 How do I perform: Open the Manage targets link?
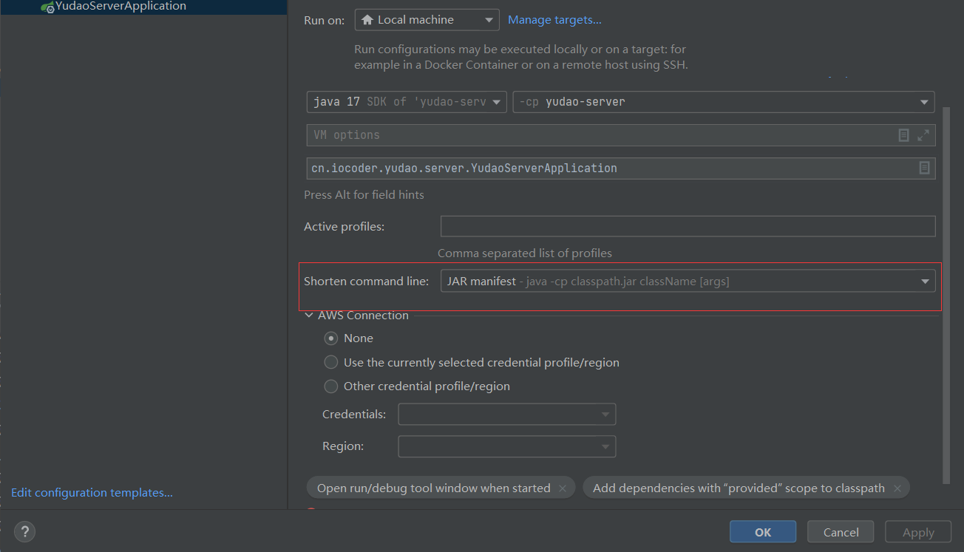tap(554, 19)
